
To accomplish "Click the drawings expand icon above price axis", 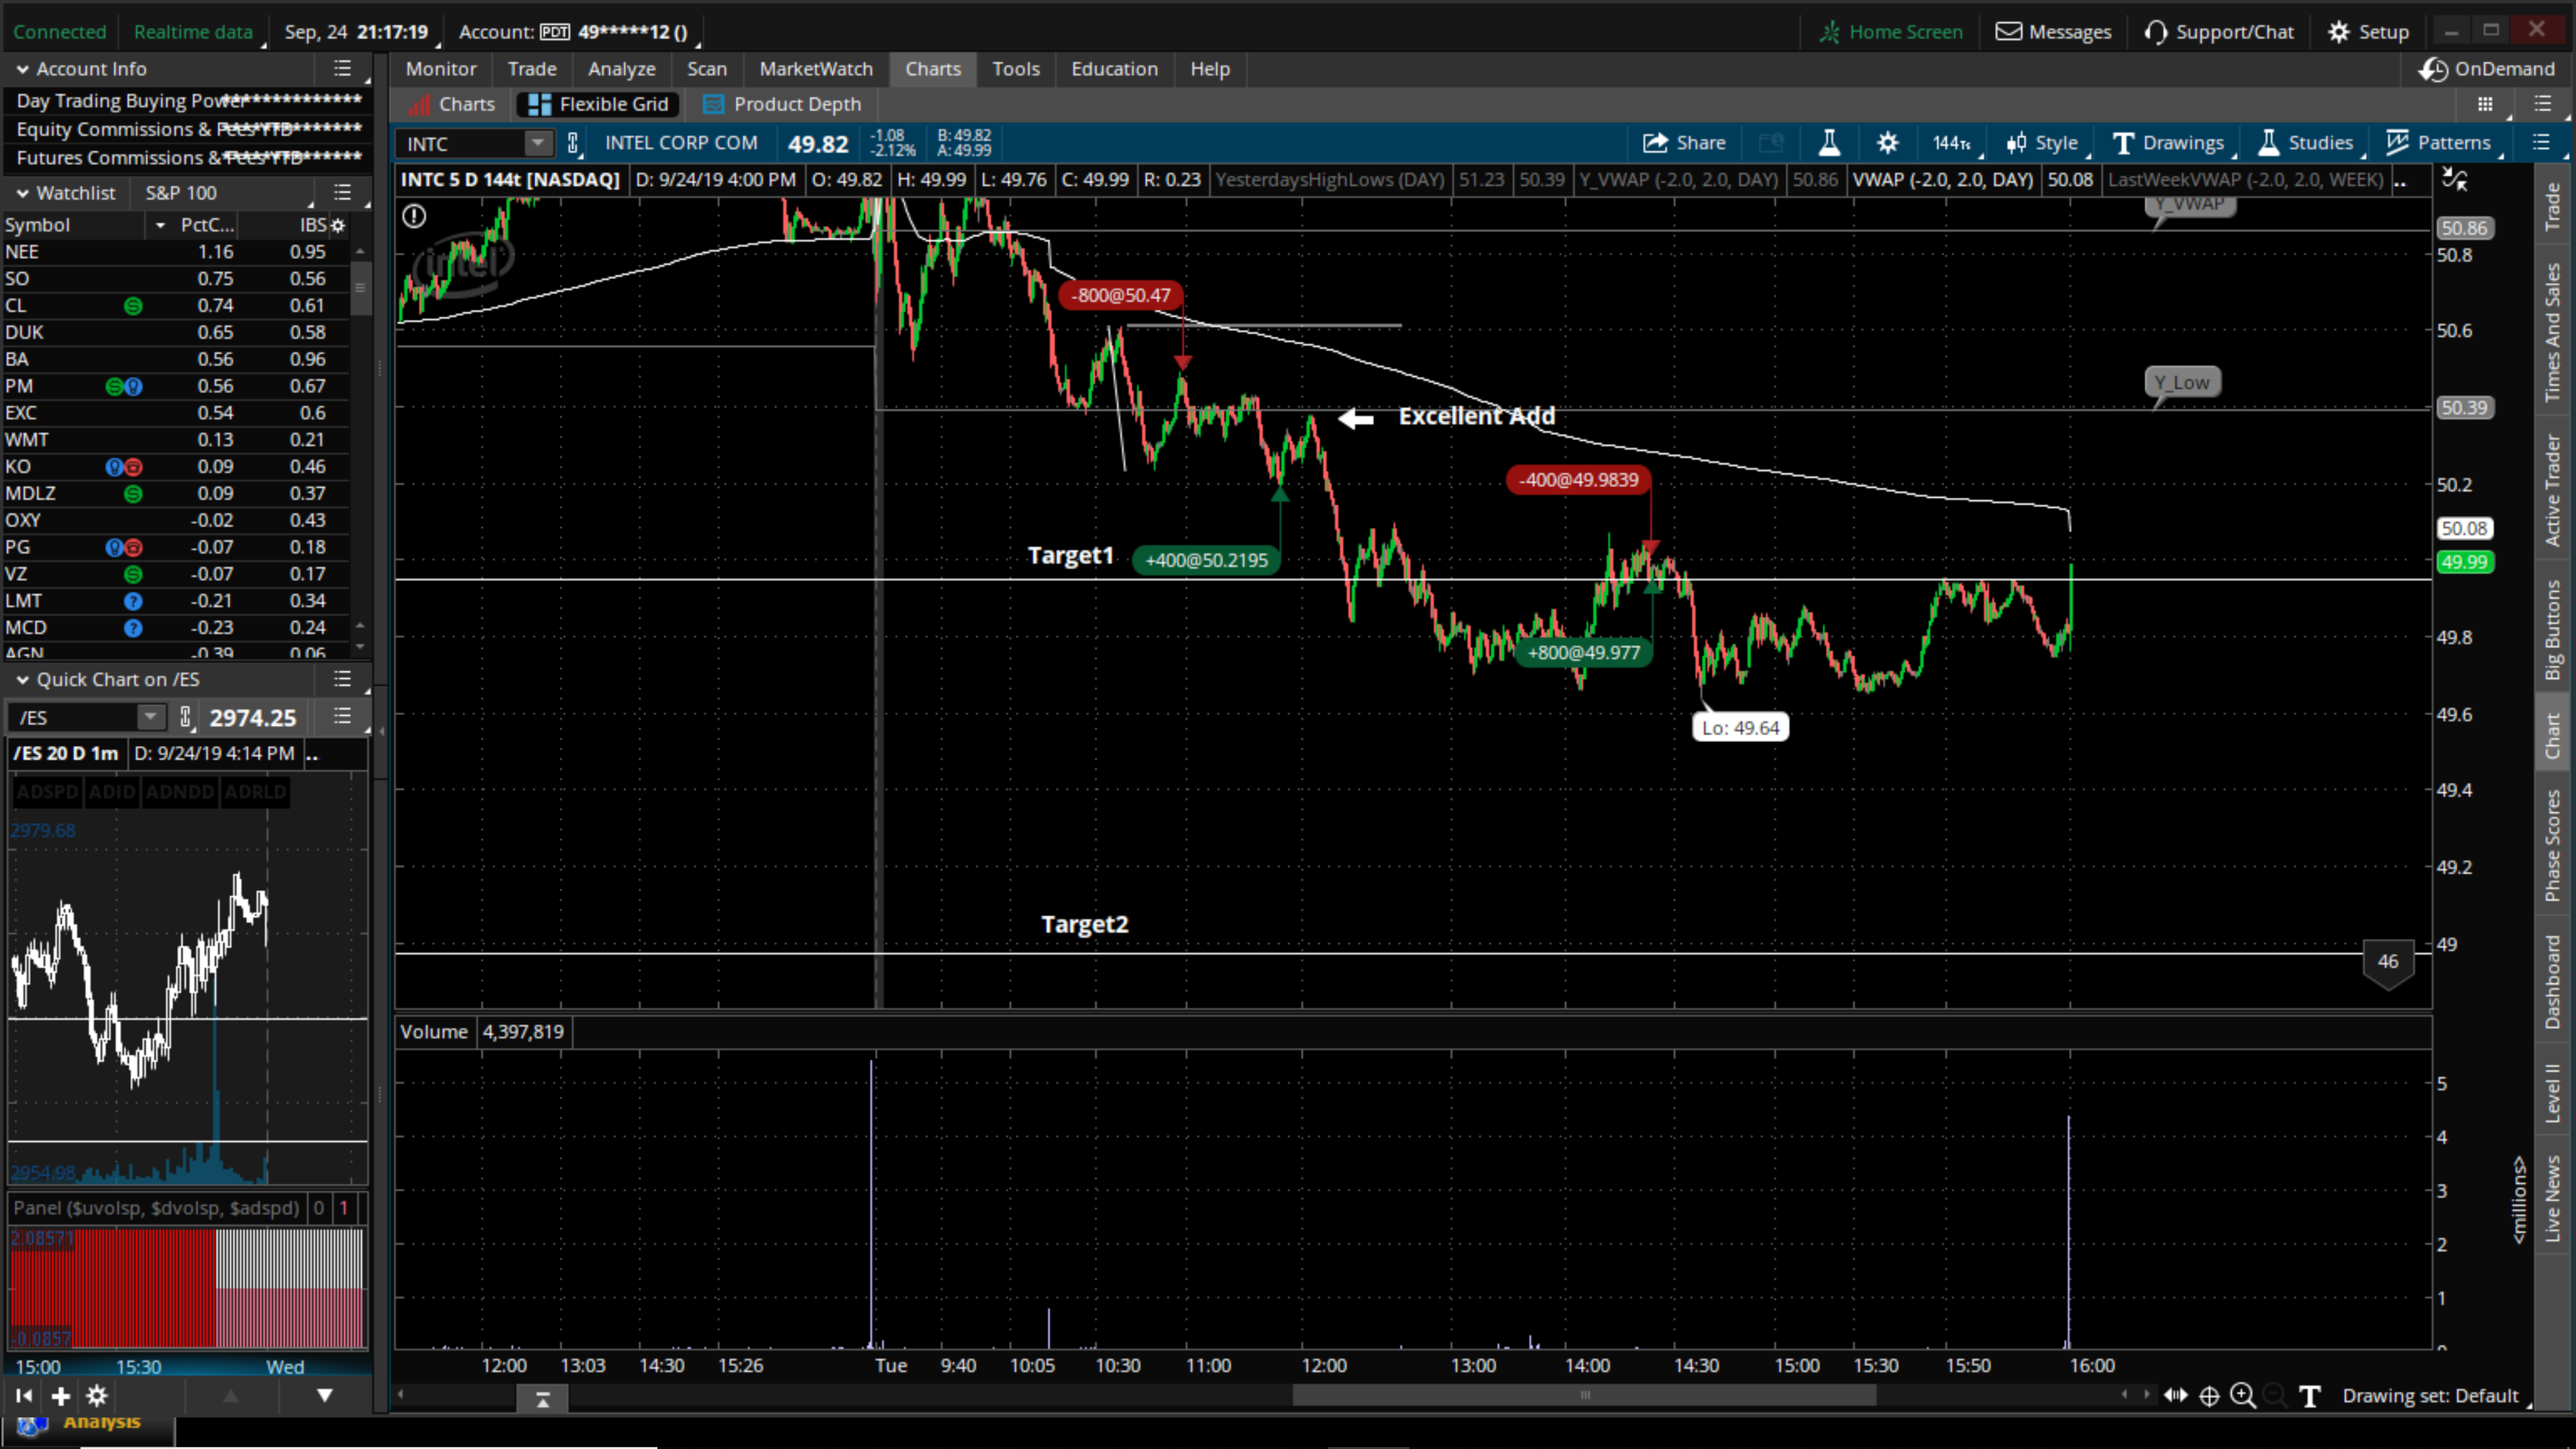I will tap(2455, 180).
